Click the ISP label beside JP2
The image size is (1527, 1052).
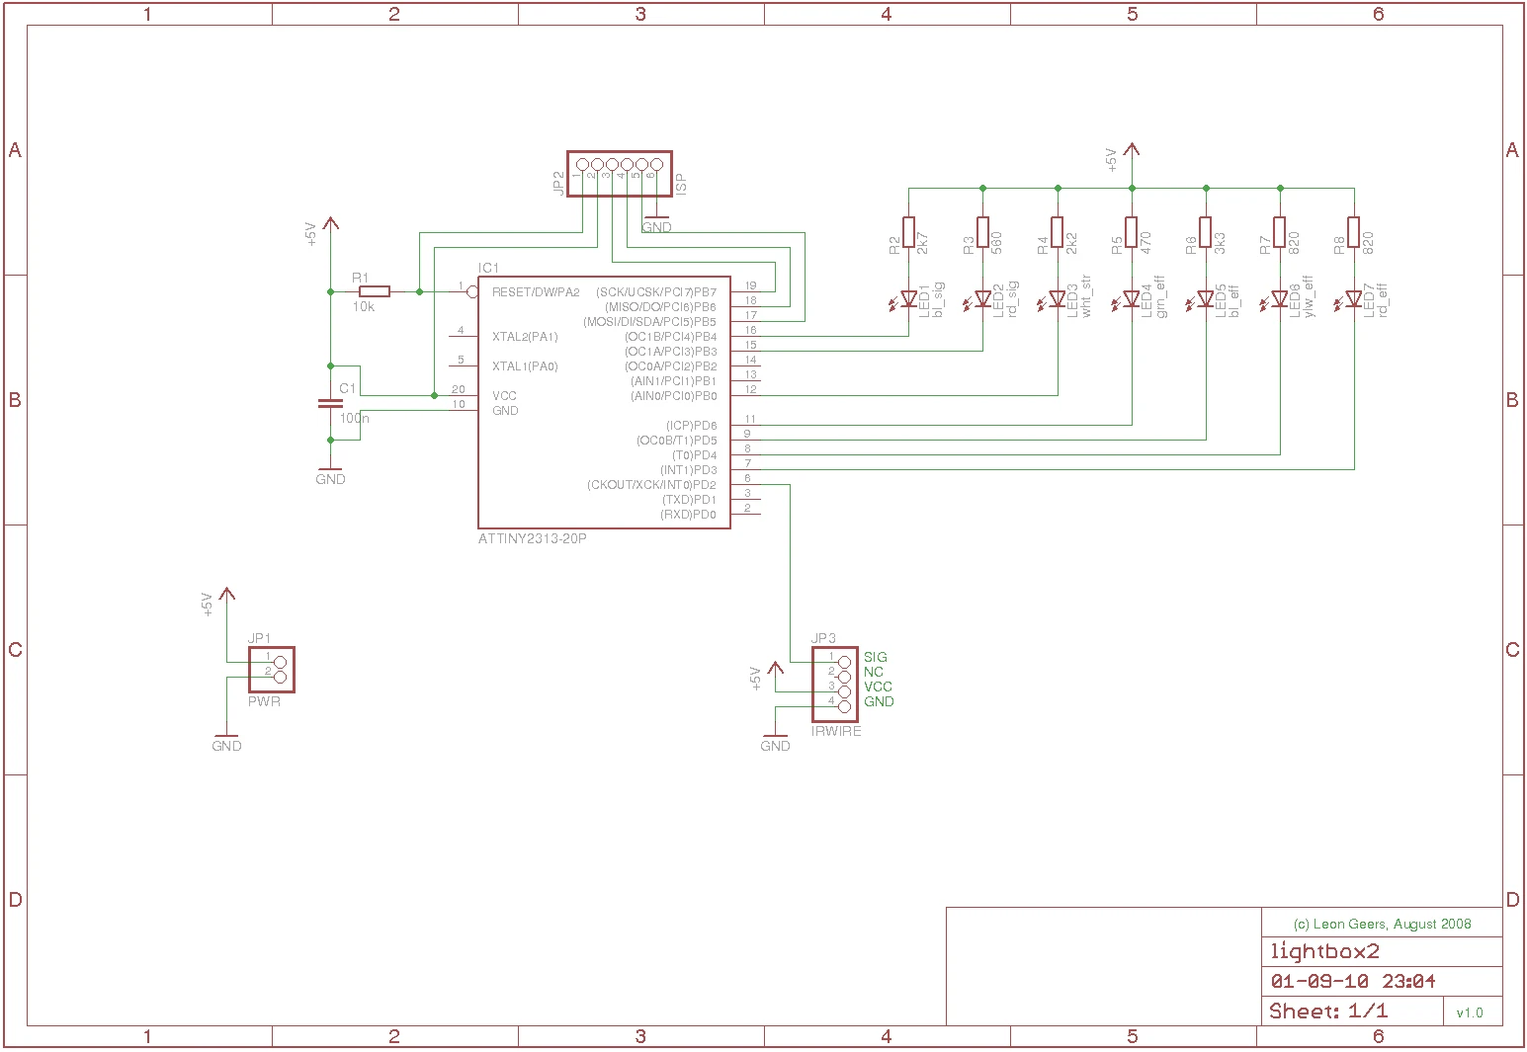pos(680,184)
